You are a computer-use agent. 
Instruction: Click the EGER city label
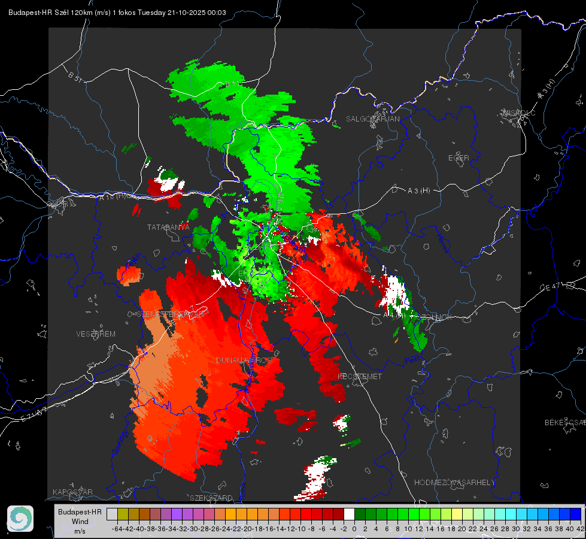(459, 158)
